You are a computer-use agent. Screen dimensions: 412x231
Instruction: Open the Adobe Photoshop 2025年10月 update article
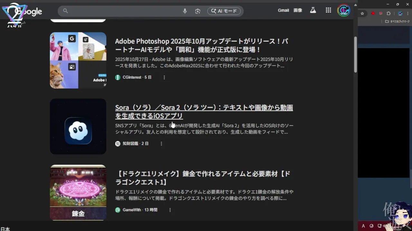pyautogui.click(x=201, y=46)
